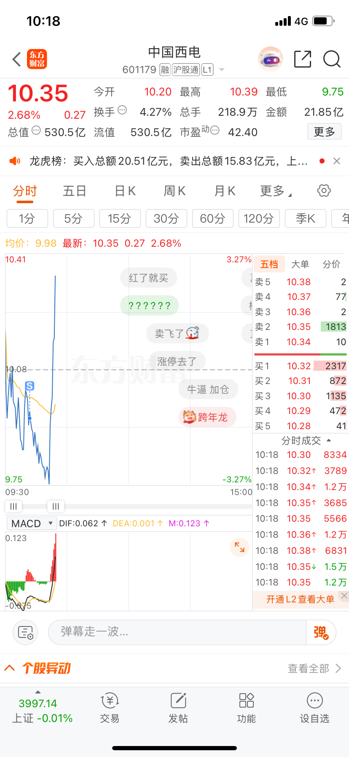The image size is (349, 757).
Task: Select the 15分 interval
Action: 120,218
